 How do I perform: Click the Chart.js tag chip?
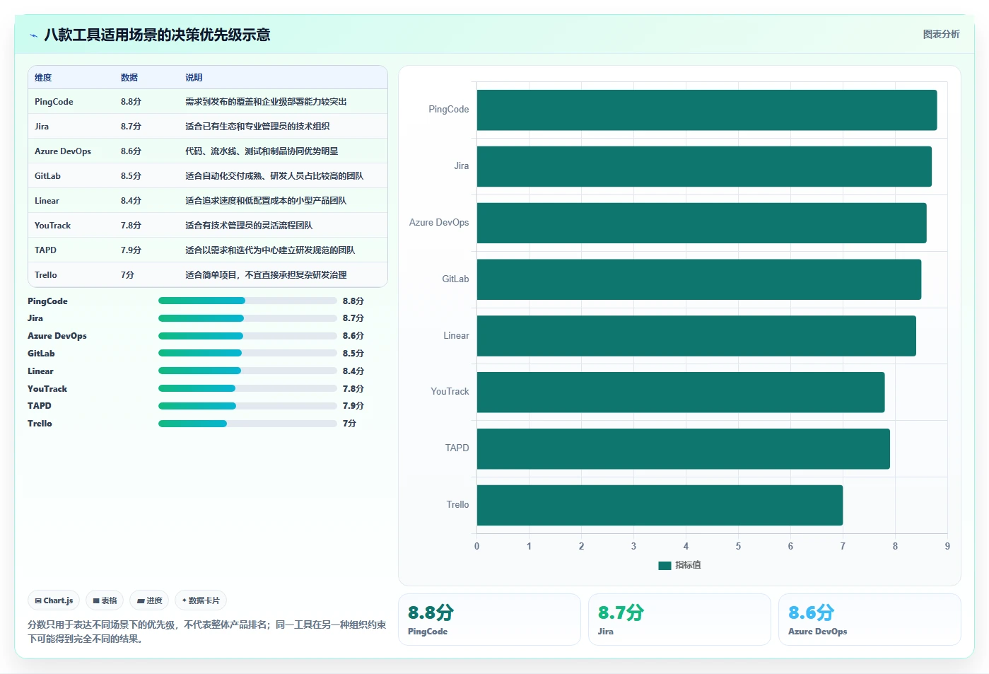(x=54, y=600)
